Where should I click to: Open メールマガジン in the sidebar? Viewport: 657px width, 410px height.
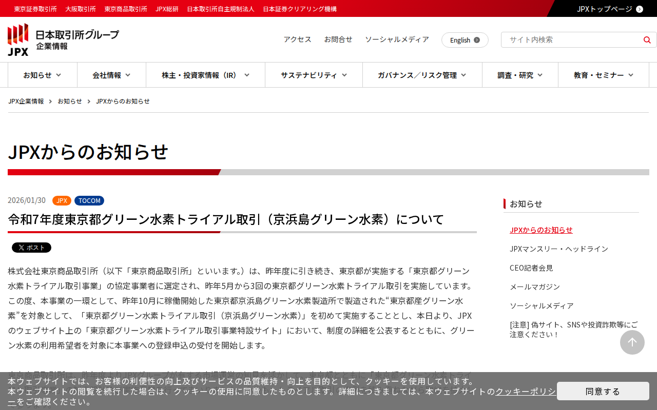point(535,286)
